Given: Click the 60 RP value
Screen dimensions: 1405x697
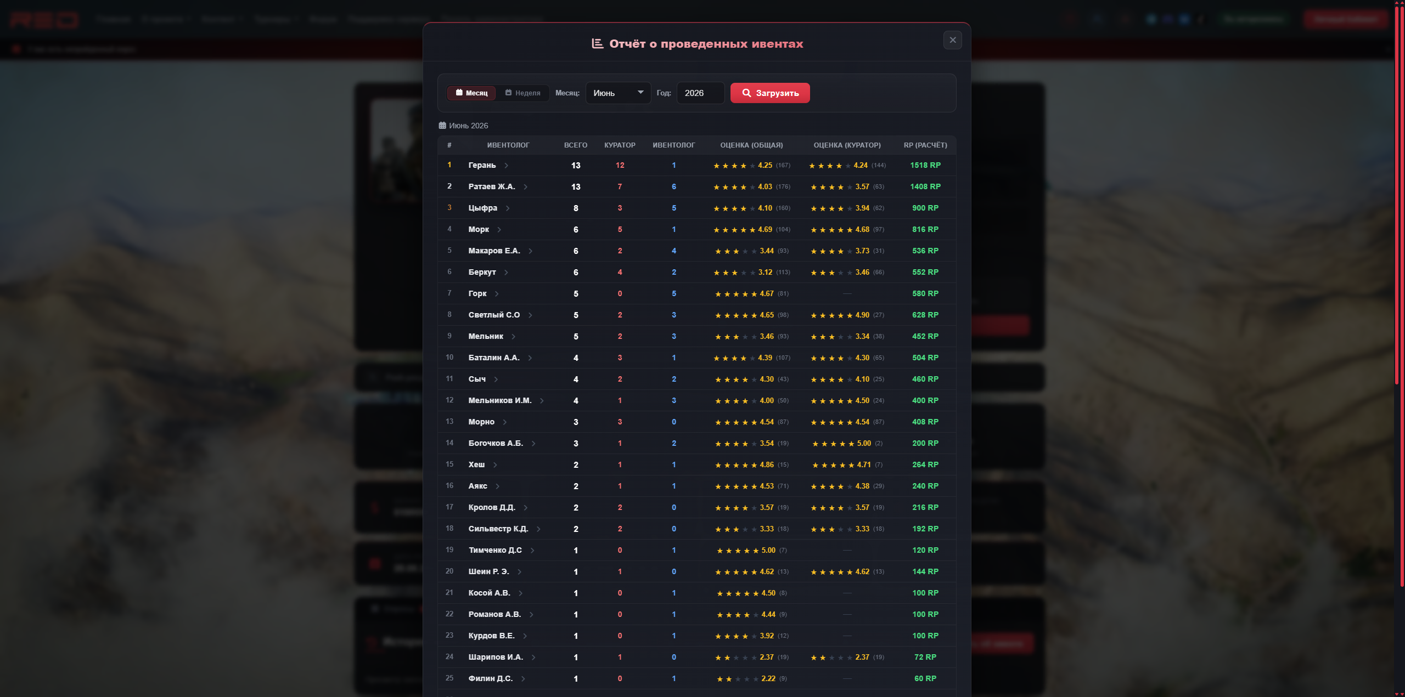Looking at the screenshot, I should tap(925, 678).
